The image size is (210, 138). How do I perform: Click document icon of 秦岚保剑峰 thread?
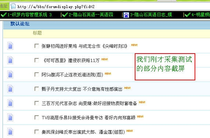(x=10, y=132)
